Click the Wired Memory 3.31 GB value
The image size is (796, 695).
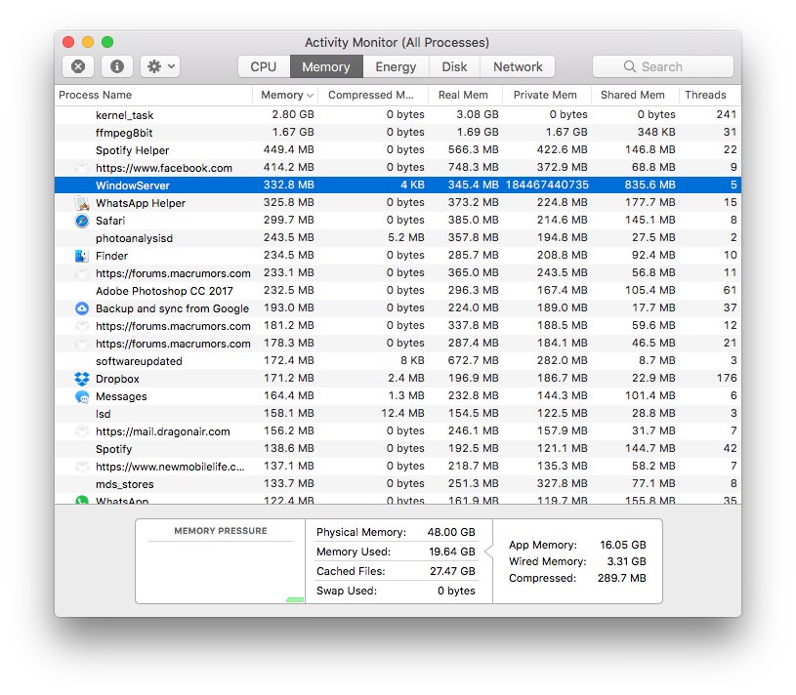tap(626, 561)
